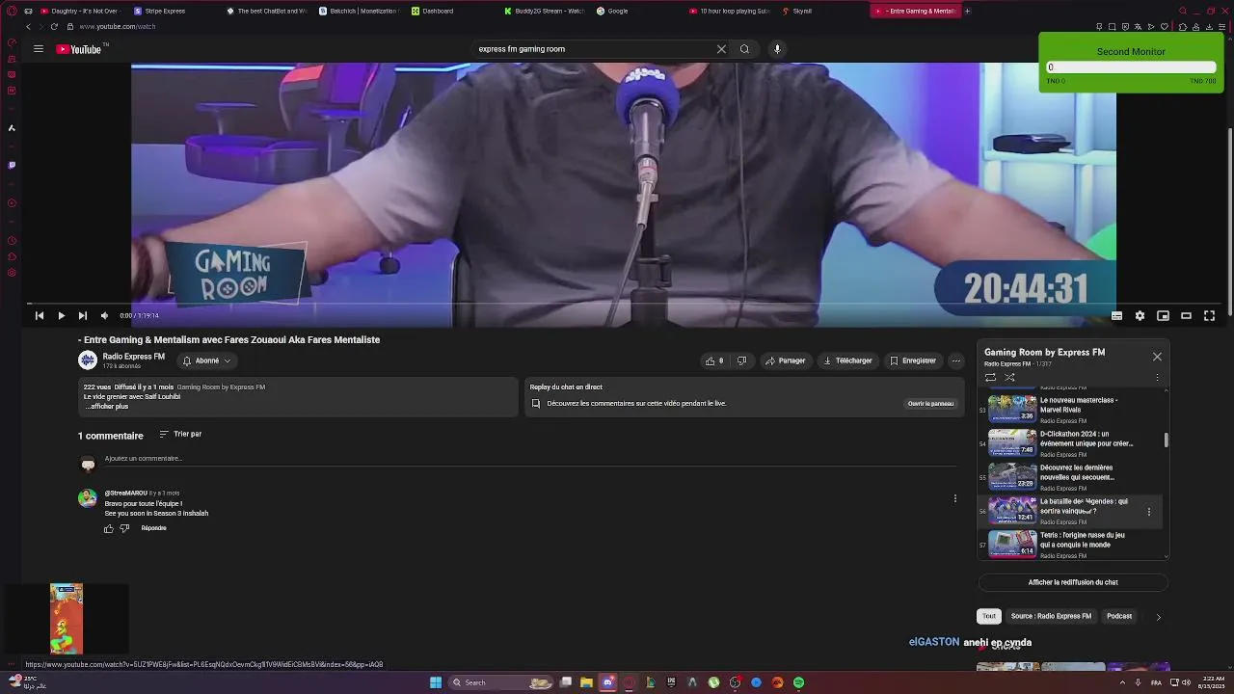Open Radio Express FM channel name link

(134, 357)
